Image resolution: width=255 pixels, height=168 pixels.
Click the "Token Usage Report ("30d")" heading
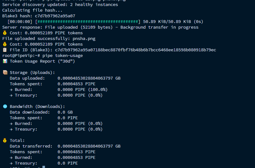click(42, 61)
